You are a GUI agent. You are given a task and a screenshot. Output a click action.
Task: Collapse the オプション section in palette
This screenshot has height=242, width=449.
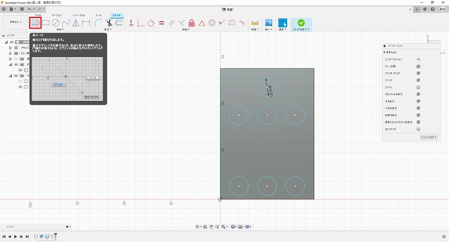[384, 52]
